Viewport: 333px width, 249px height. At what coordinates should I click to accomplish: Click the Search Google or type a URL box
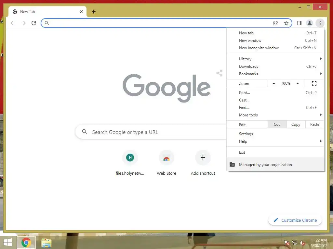tap(151, 132)
